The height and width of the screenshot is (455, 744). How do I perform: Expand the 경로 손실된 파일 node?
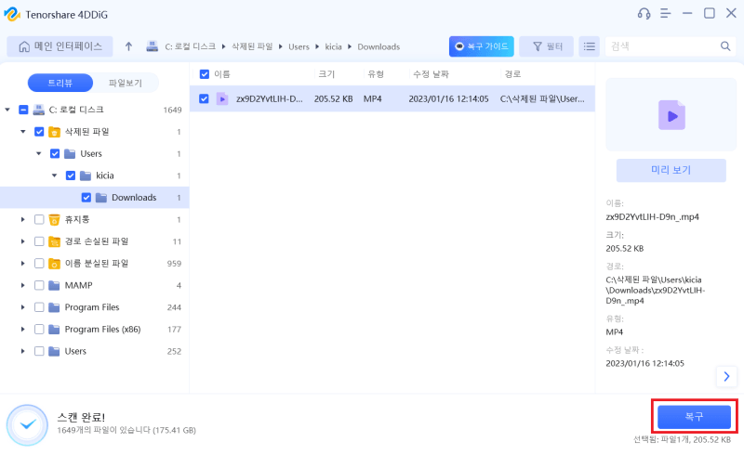22,241
